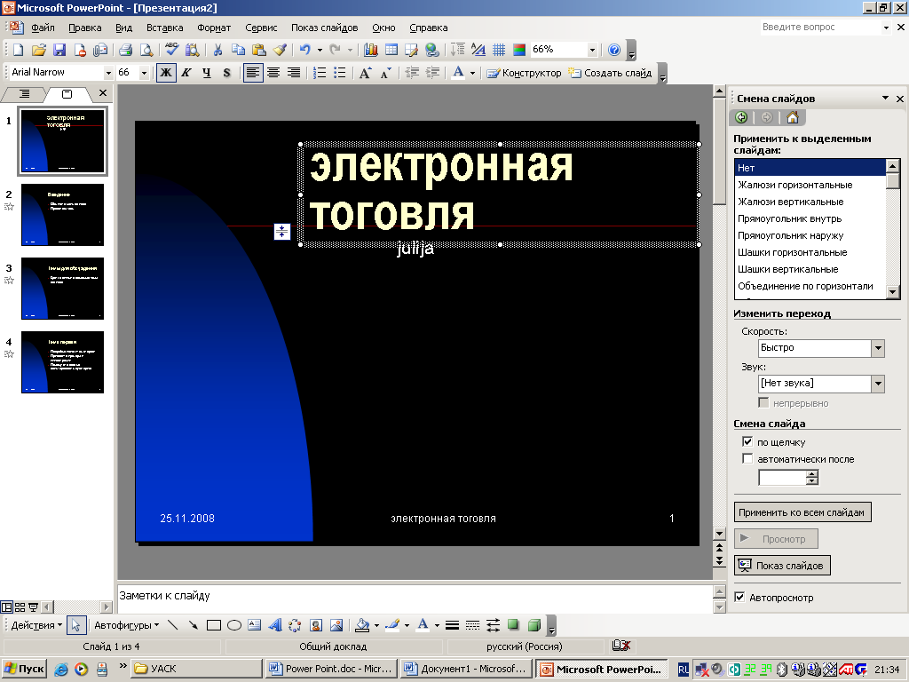Cut selection with the scissors icon
909x682 pixels.
tap(217, 50)
